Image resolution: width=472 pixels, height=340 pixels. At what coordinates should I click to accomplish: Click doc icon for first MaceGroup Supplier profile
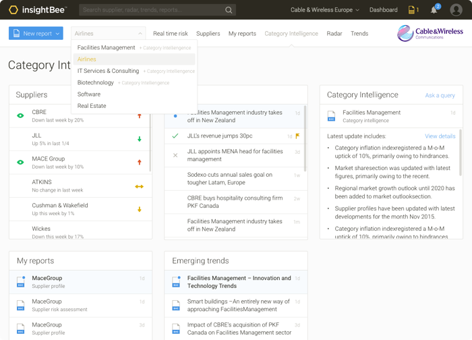[20, 281]
